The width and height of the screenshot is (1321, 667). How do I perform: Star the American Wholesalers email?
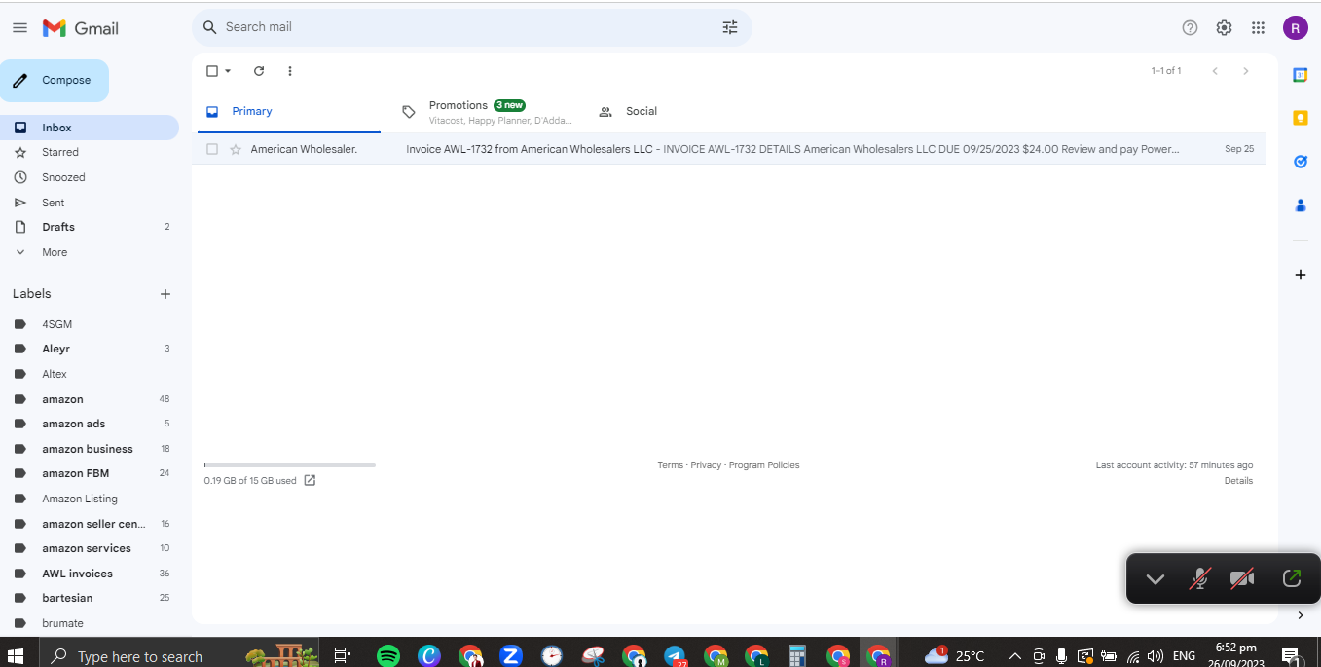tap(236, 149)
